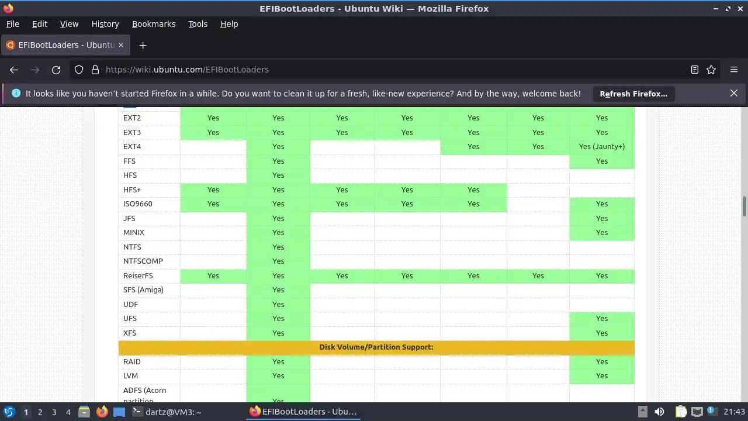
Task: Click the vertical page scrollbar thumb
Action: click(744, 206)
